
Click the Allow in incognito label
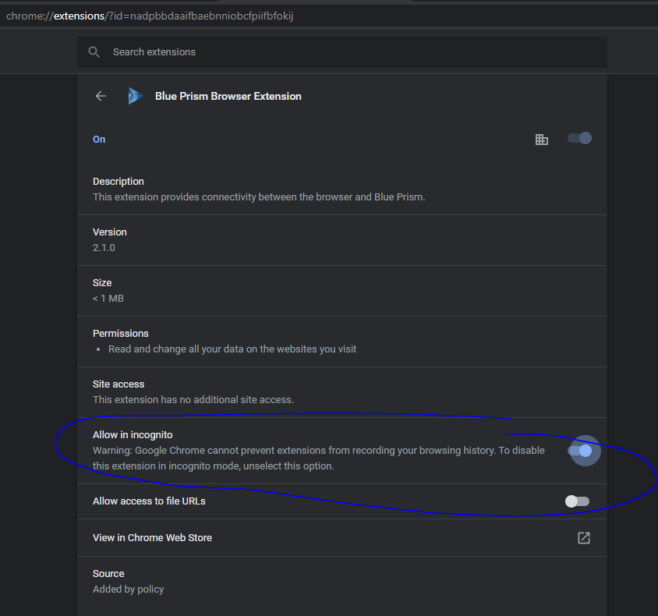133,435
